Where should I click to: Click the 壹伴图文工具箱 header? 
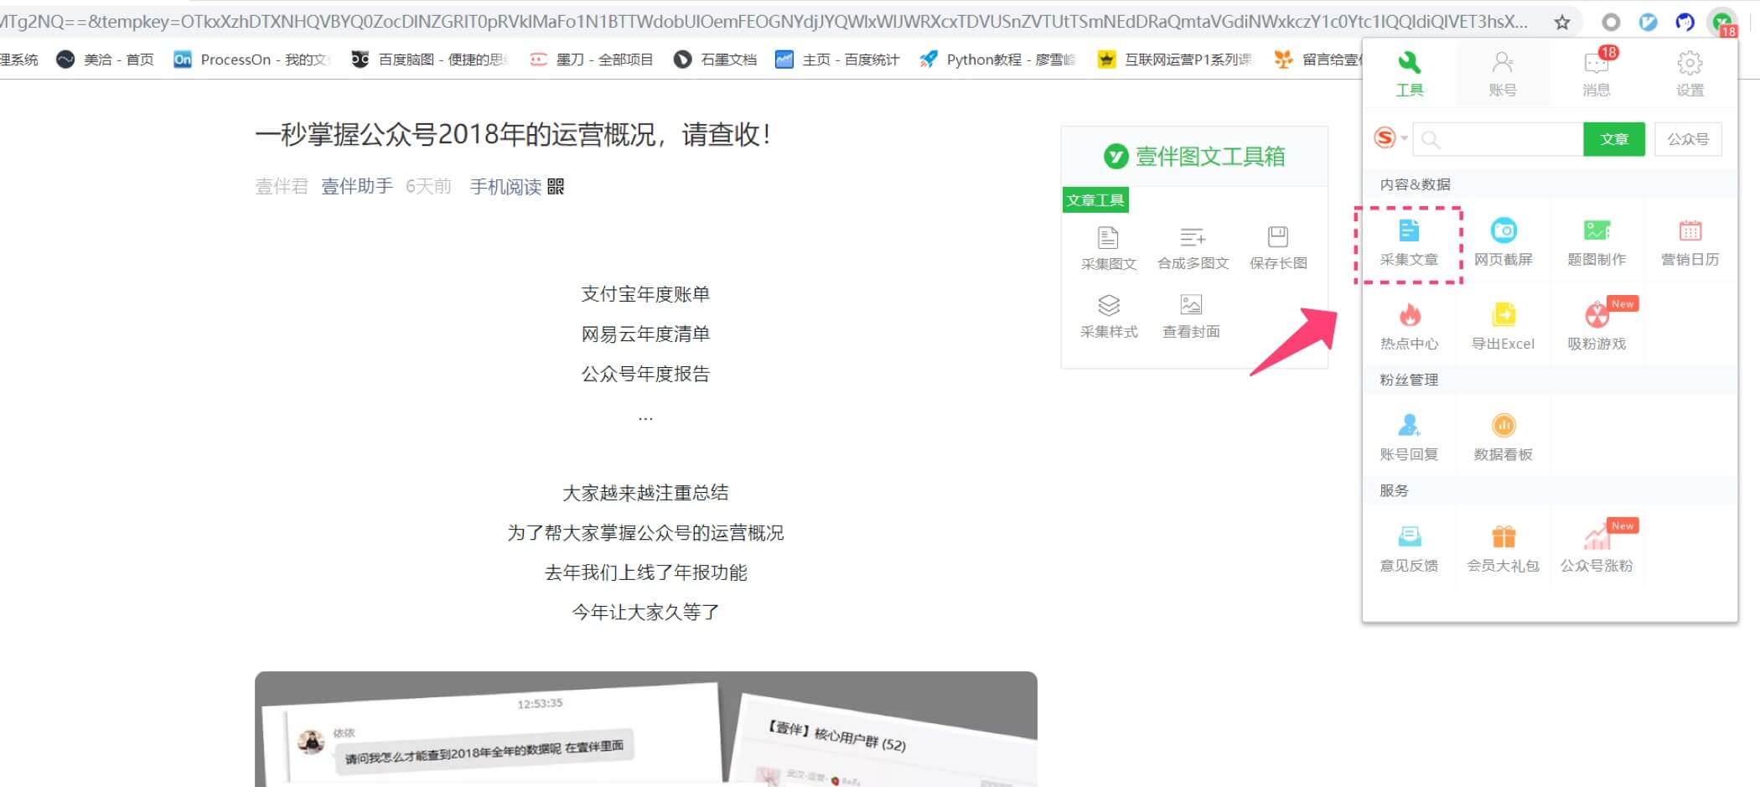tap(1194, 156)
